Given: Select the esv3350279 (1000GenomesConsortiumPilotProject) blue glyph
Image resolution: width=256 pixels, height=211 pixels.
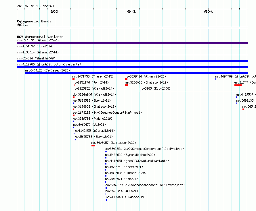Looking at the screenshot, I should click(x=106, y=188).
